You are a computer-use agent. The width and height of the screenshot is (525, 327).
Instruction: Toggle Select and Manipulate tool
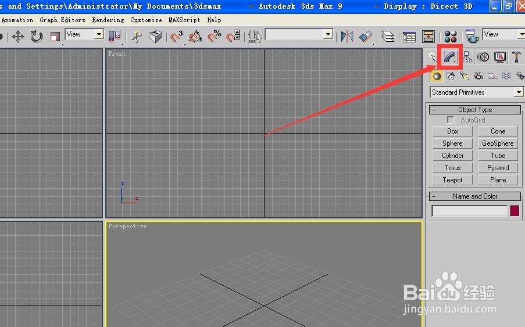137,37
